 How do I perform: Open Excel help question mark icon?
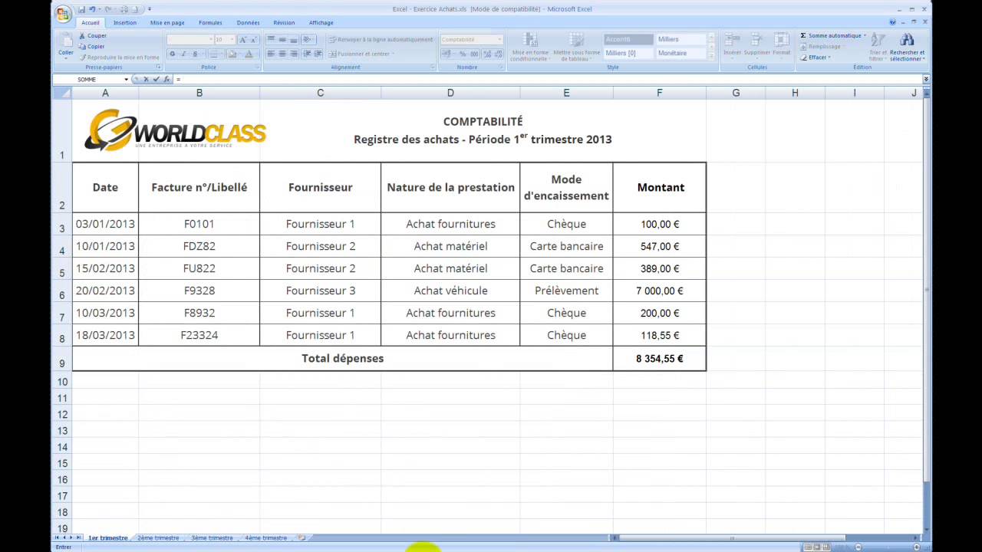tap(892, 22)
